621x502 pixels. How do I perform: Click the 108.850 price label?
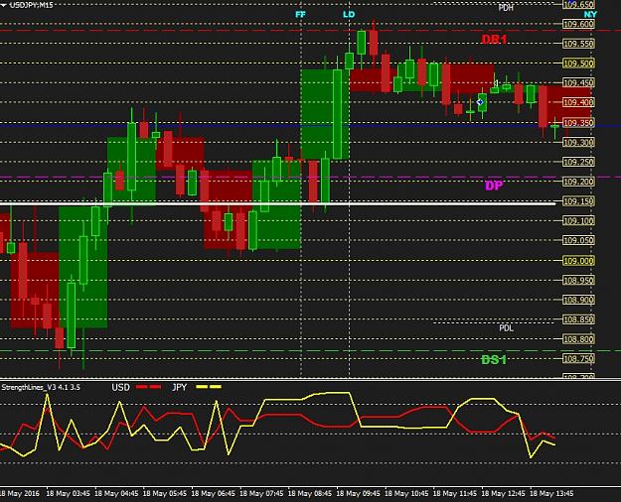pyautogui.click(x=578, y=319)
